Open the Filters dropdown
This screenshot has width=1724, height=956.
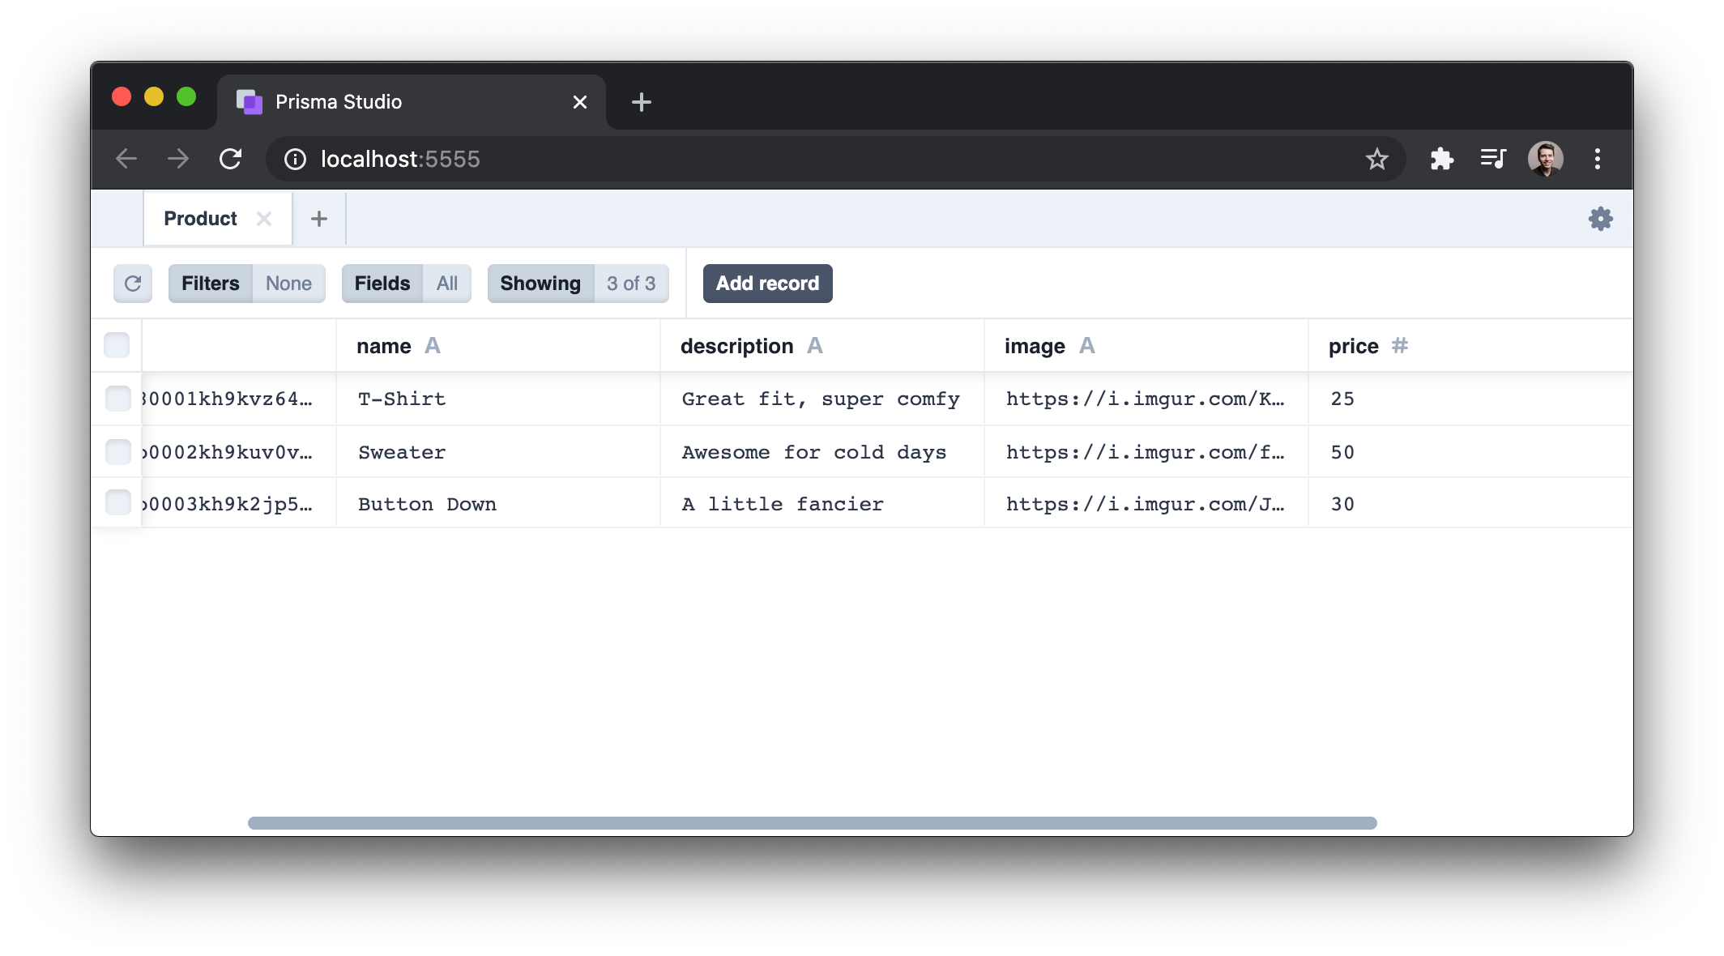pyautogui.click(x=246, y=284)
